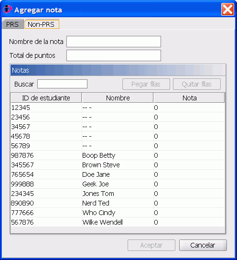The height and width of the screenshot is (260, 237).
Task: Switch to the PRS tab
Action: click(12, 24)
